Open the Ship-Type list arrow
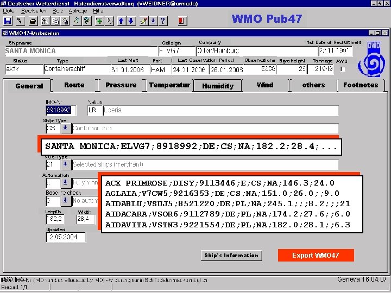The image size is (391, 293). tap(65, 129)
